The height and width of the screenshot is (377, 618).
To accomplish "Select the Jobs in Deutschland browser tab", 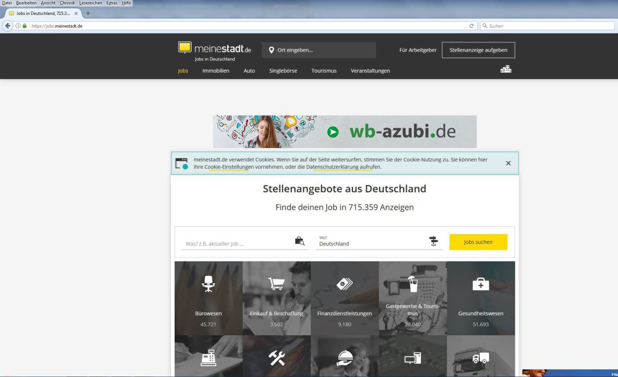I will (43, 13).
